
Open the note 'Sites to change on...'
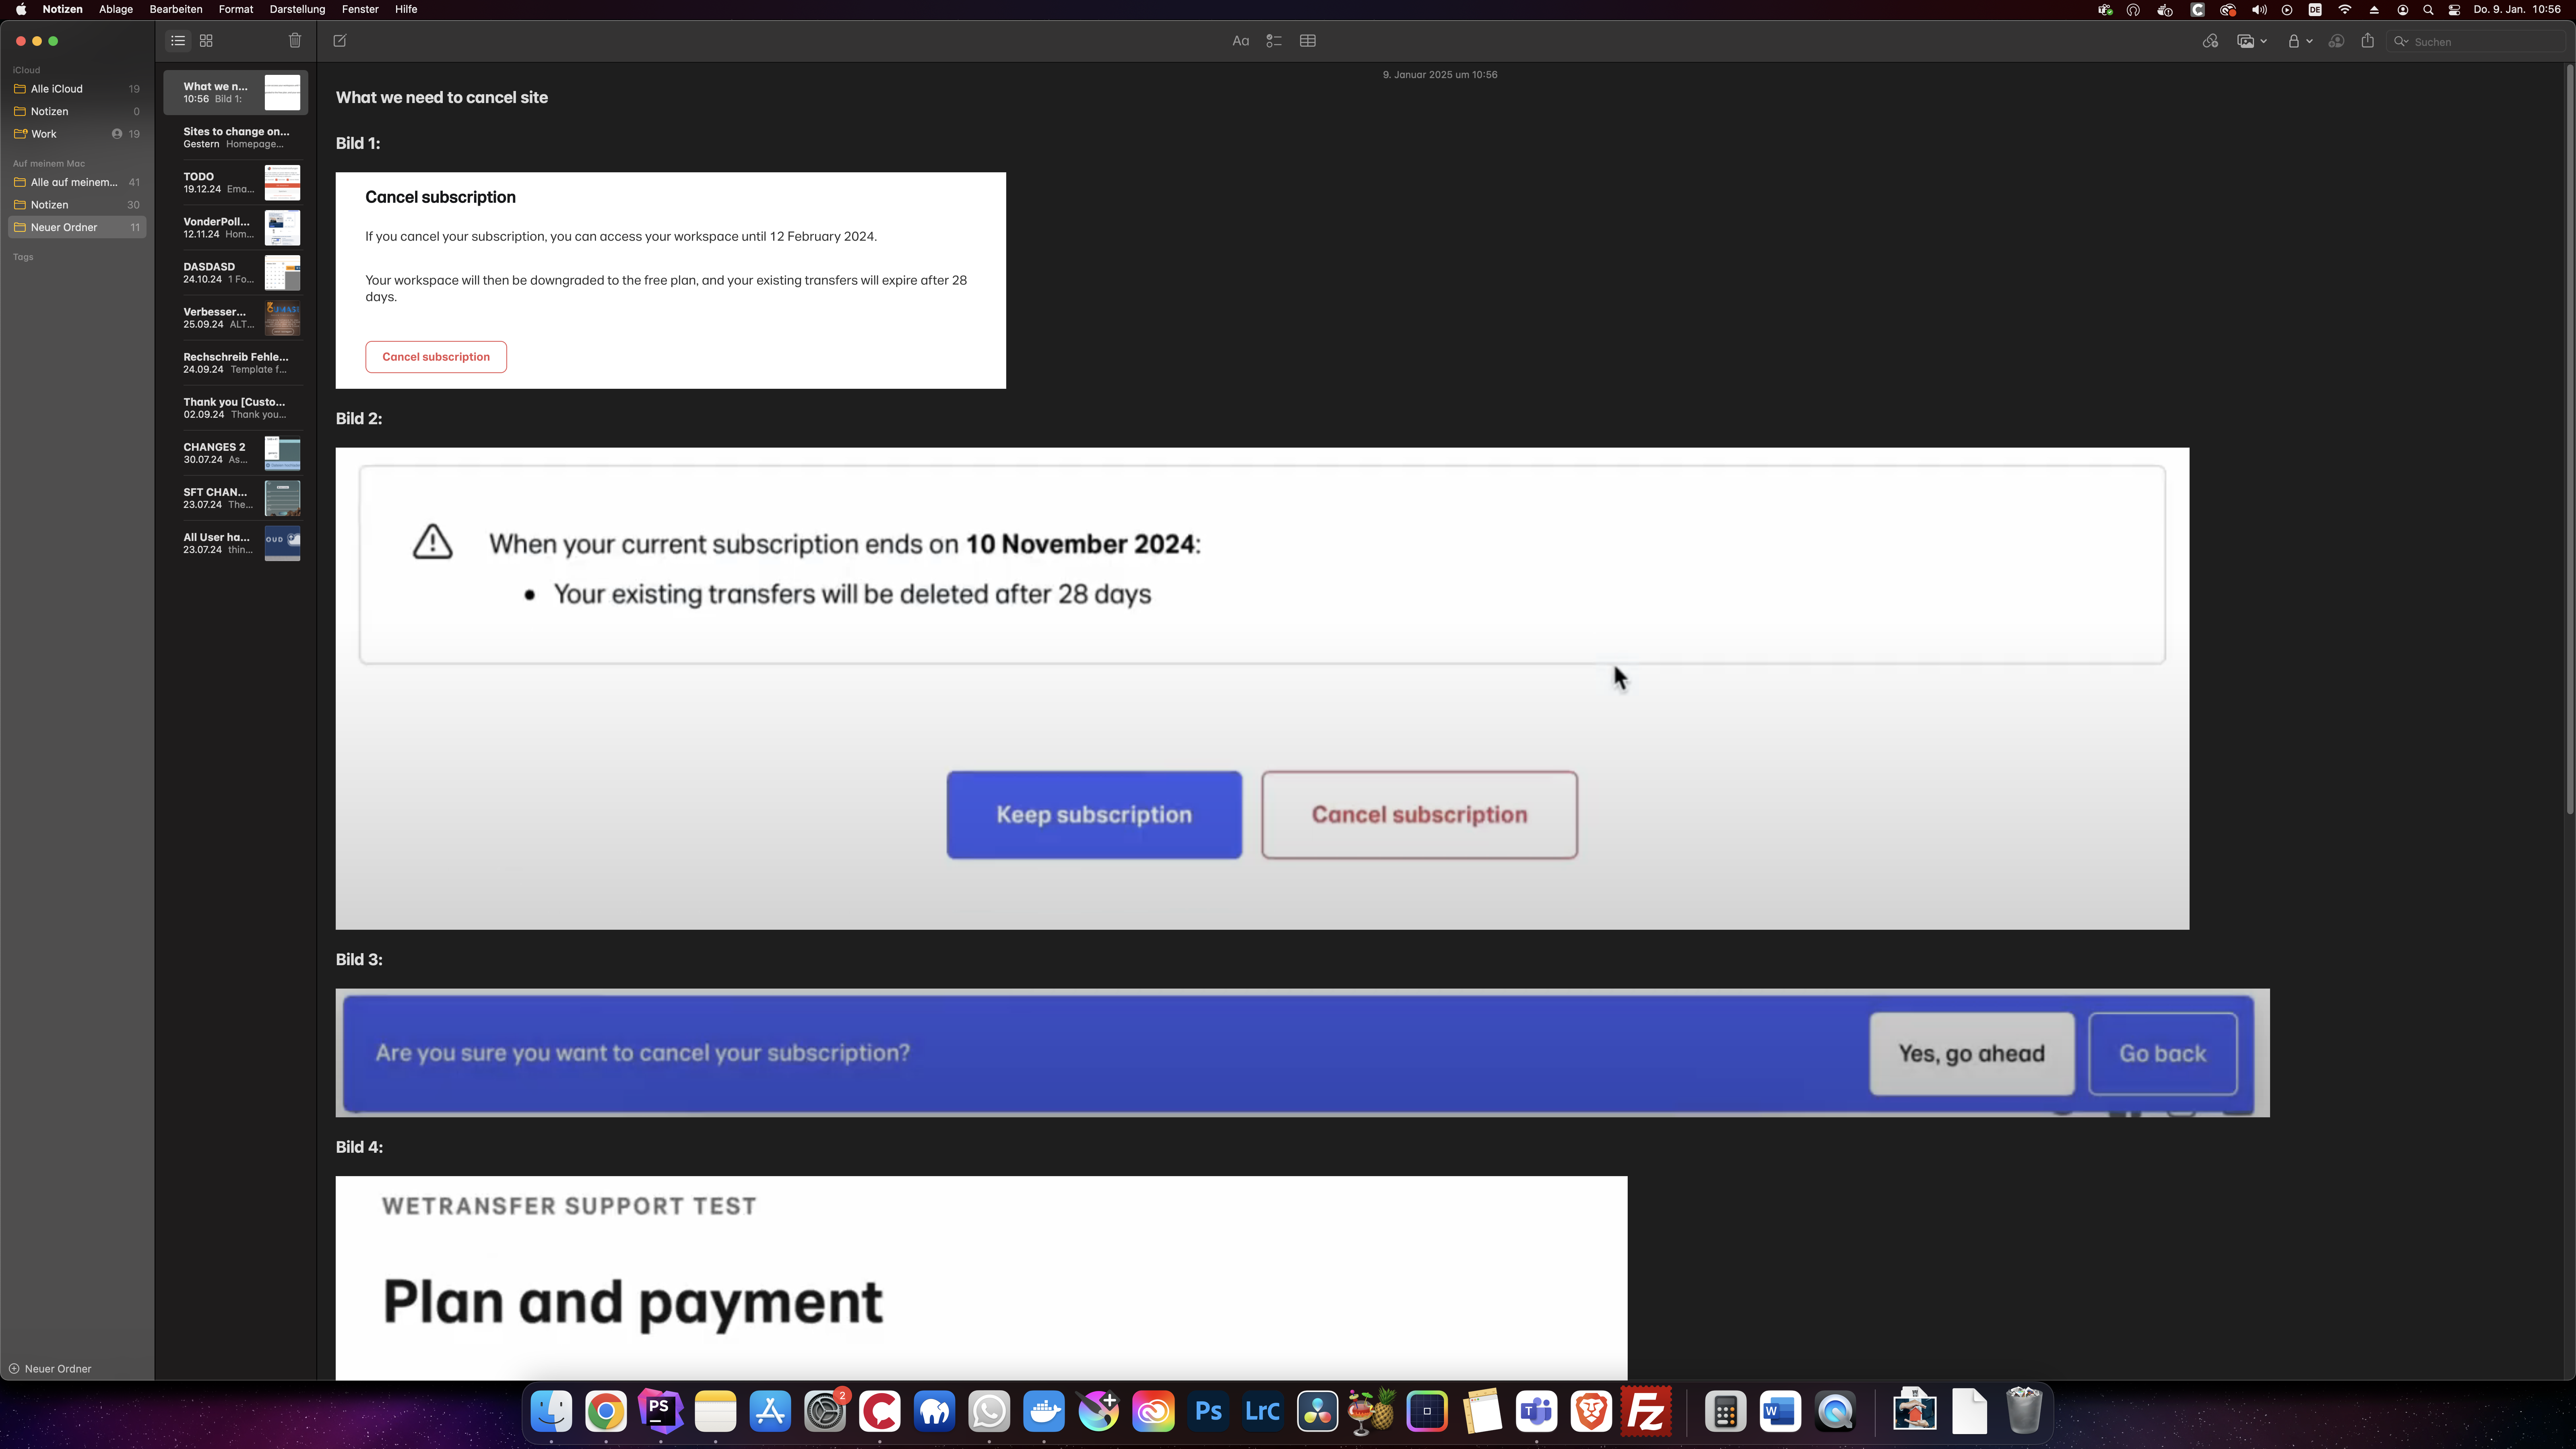click(x=236, y=137)
